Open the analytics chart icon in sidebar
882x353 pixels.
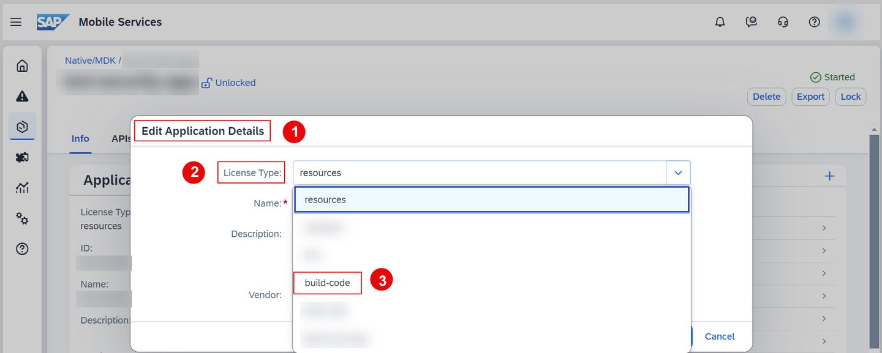point(22,188)
